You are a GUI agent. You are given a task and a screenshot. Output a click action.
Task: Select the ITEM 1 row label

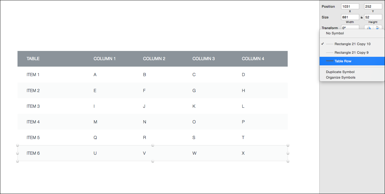tap(33, 75)
